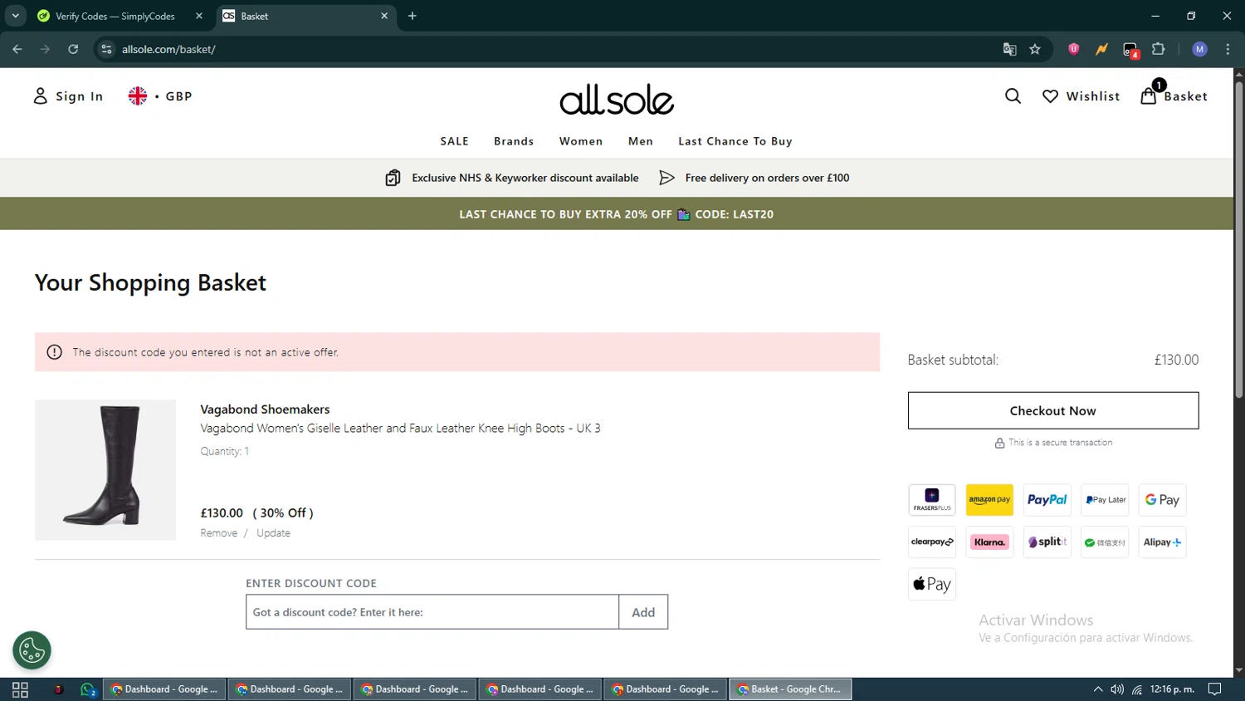Click the Add discount code button
Screen dimensions: 1245x701
(x=643, y=612)
